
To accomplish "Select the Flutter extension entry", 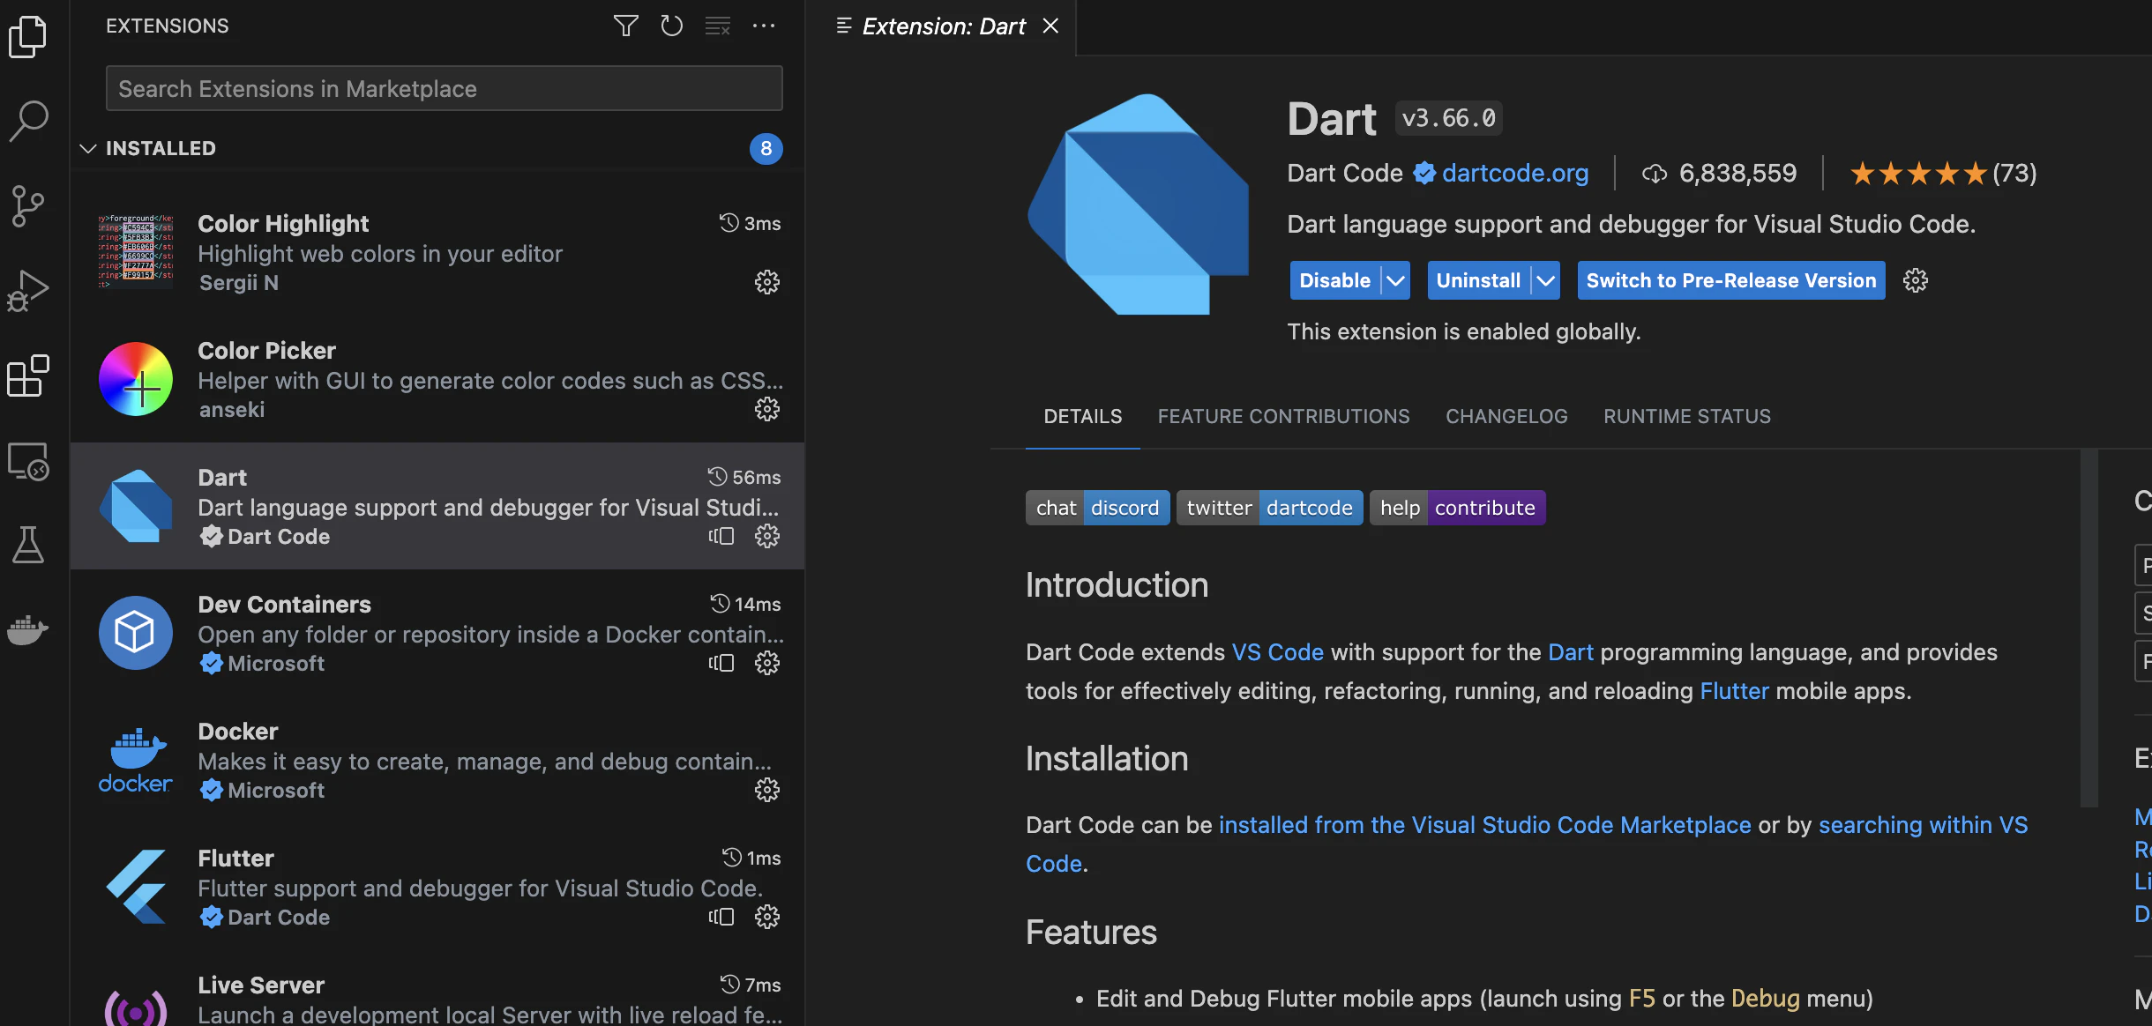I will pyautogui.click(x=437, y=887).
